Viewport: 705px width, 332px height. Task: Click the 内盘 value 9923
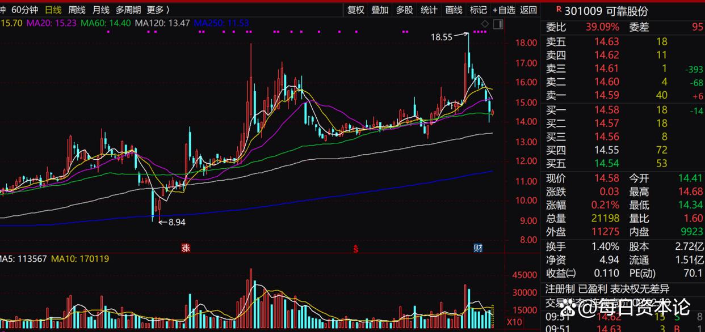(x=691, y=232)
